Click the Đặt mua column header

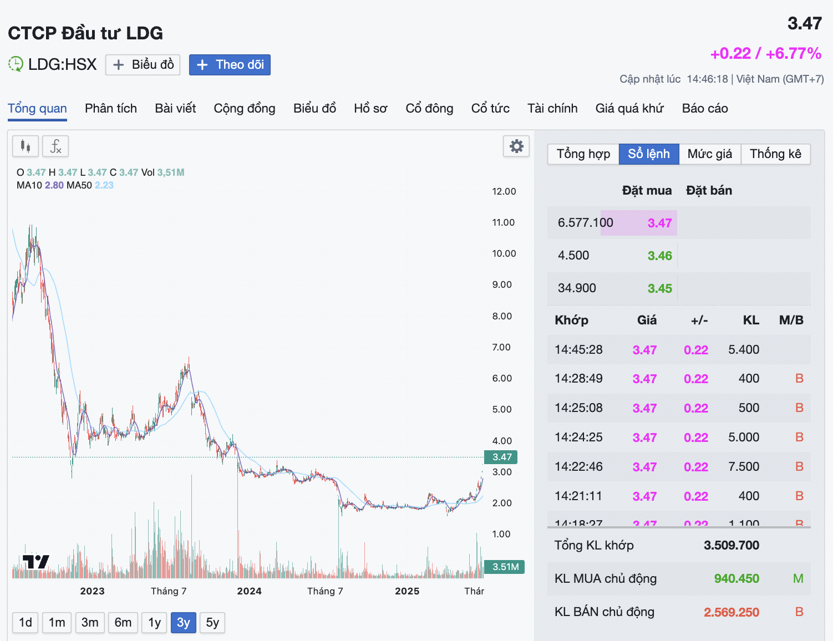coord(647,191)
